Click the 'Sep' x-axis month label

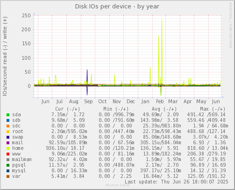(88, 102)
